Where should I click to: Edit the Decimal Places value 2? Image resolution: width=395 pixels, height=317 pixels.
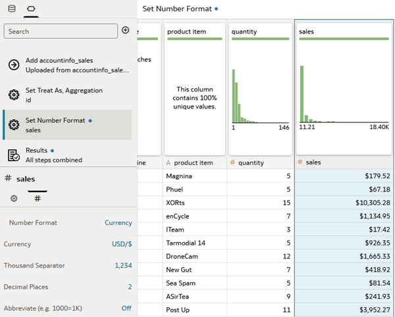130,287
